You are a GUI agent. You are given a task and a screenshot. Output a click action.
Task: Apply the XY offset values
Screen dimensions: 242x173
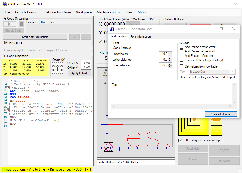(79, 73)
